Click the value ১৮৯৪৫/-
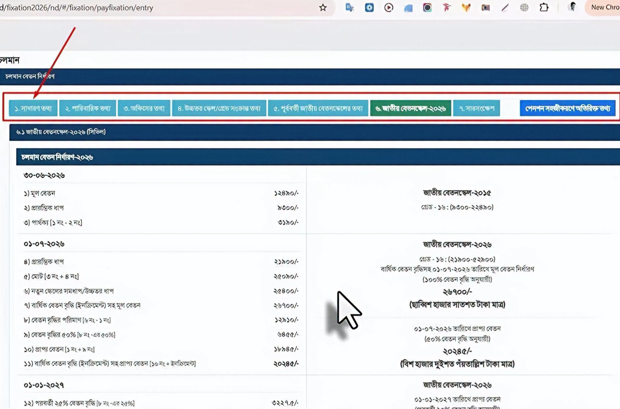620x409 pixels. pos(286,349)
